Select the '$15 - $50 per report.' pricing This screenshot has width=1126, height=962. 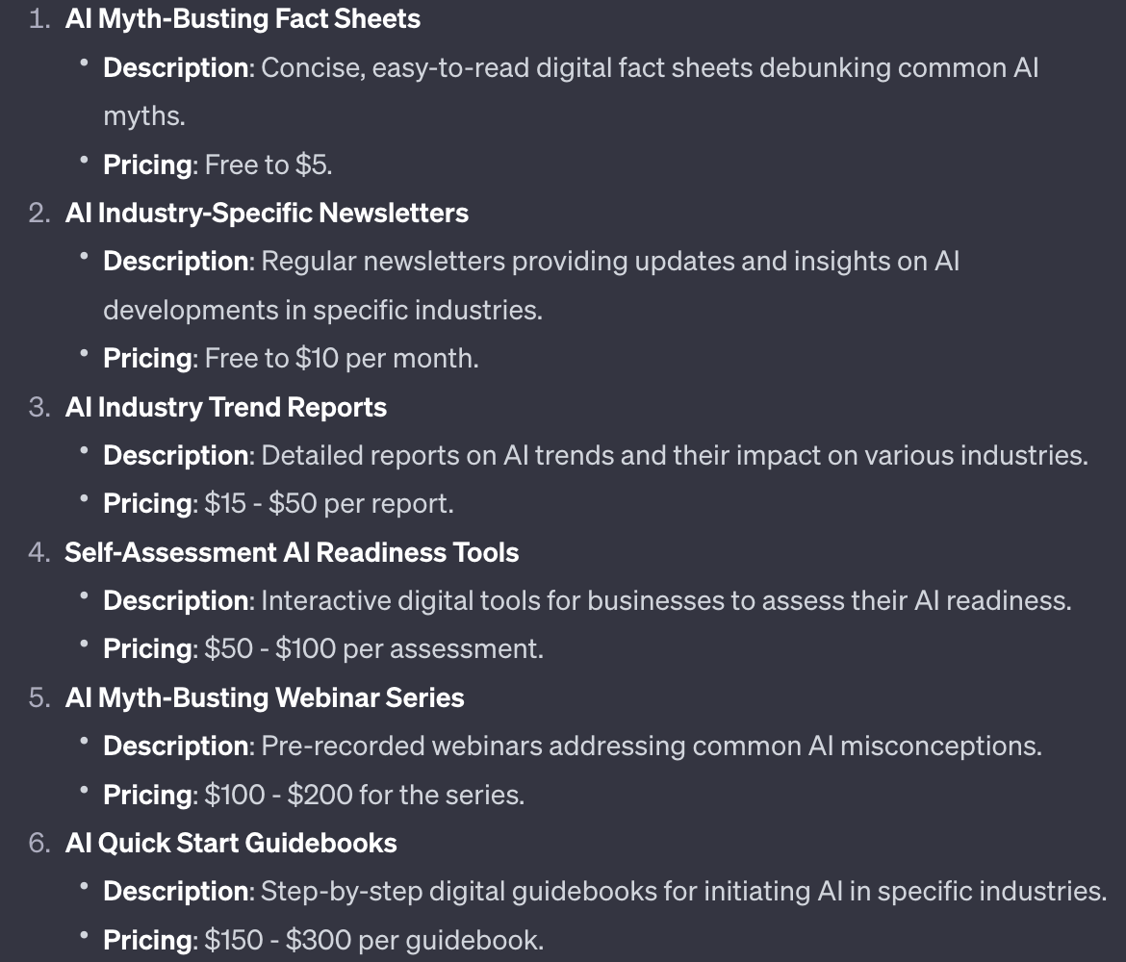[328, 503]
